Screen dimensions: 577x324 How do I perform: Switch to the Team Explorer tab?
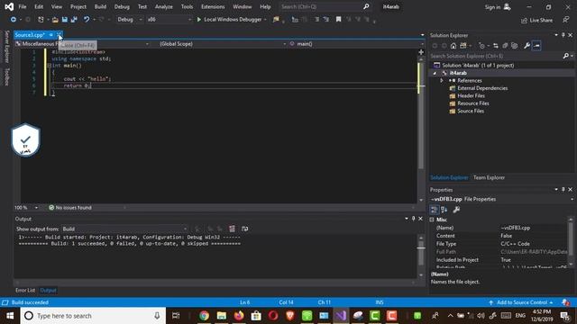tap(489, 177)
